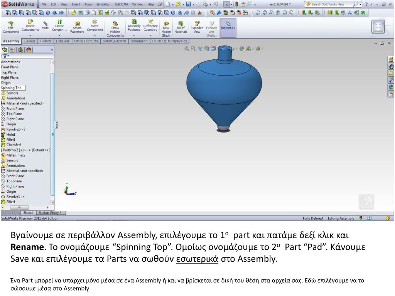Viewport: 395px width, 296px height.
Task: Expand the Move Component dropdown arrow
Action: tap(95, 36)
